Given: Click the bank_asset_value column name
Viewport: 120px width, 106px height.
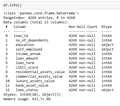Looking at the screenshot, I should tap(32, 86).
